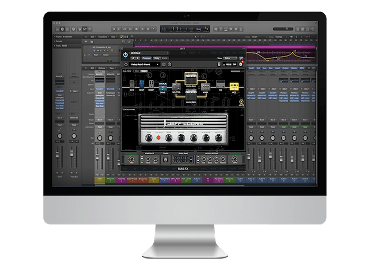This screenshot has width=369, height=277.
Task: Click the Paste button in plugin header
Action: click(x=165, y=58)
